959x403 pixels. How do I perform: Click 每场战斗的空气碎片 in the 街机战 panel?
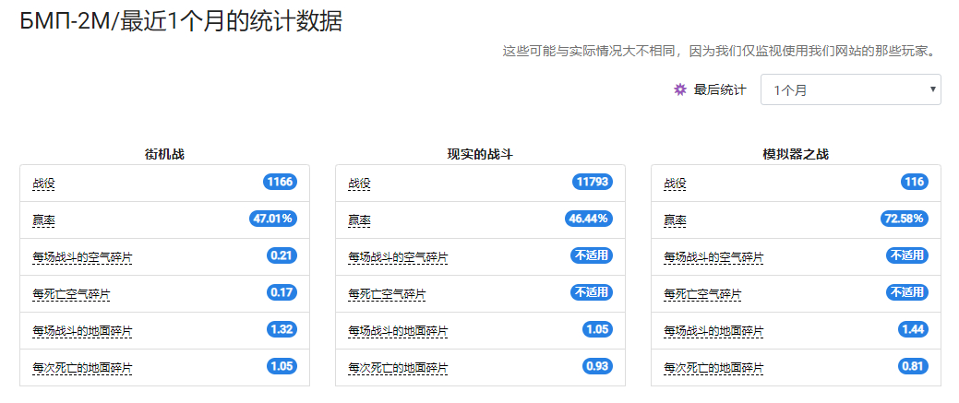(82, 257)
